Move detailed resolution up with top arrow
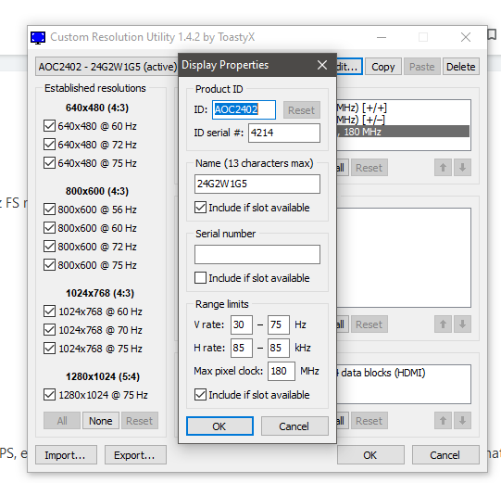Viewport: 501px width, 483px height. tap(443, 168)
